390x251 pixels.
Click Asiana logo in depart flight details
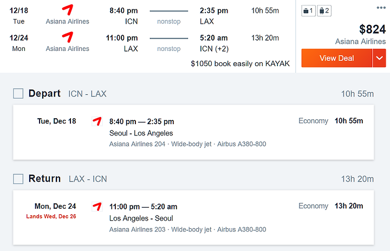97,121
